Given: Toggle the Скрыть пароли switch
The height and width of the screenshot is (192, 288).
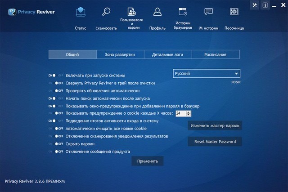Looking at the screenshot, I should [56, 144].
